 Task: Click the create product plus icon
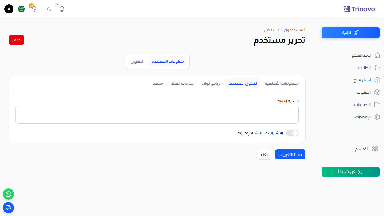point(377,80)
